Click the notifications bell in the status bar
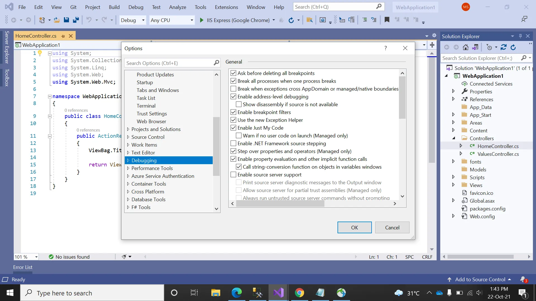The image size is (536, 301). tap(524, 280)
